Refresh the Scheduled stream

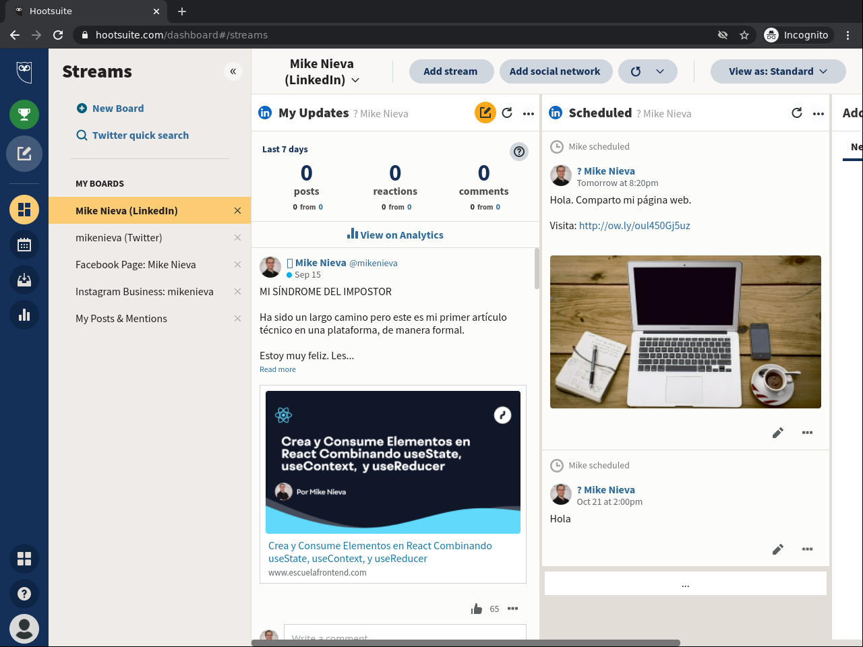click(x=797, y=113)
